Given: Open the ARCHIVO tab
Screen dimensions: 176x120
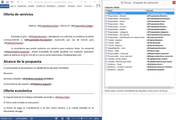Looking at the screenshot, I should click(x=5, y=6).
